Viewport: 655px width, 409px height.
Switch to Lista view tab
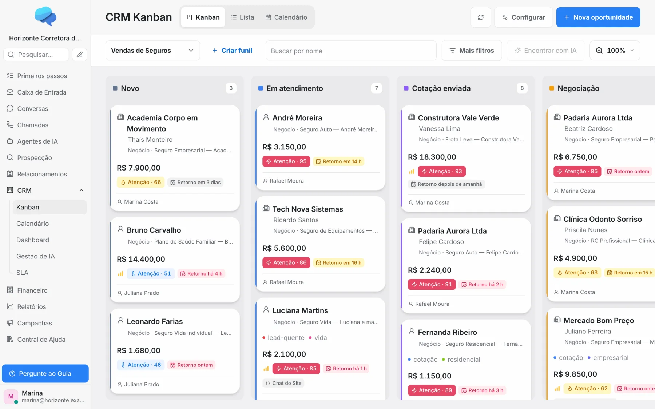[242, 17]
